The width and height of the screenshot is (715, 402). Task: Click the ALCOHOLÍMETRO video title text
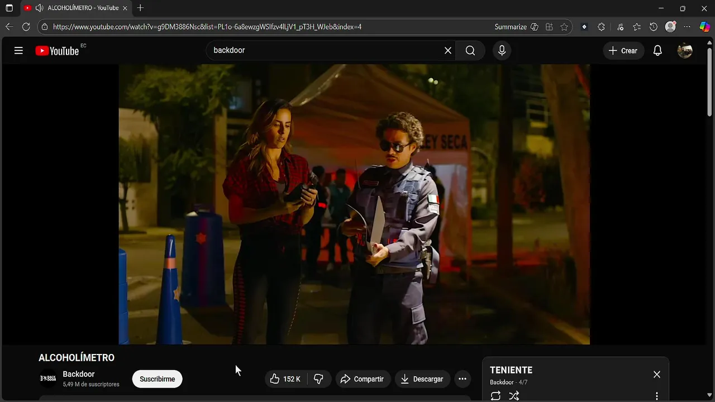(77, 358)
